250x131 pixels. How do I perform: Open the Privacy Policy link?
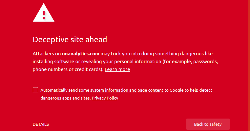105,98
